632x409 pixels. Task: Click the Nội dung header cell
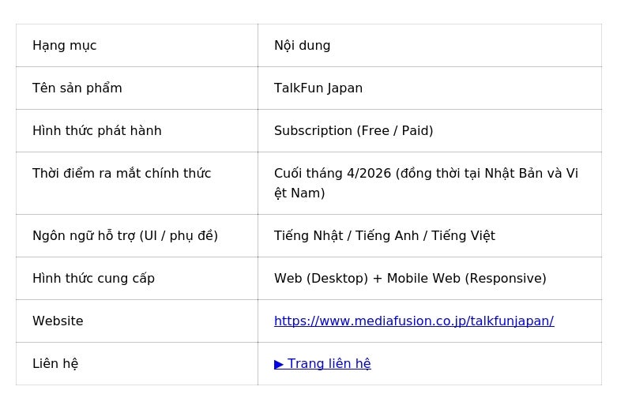303,45
